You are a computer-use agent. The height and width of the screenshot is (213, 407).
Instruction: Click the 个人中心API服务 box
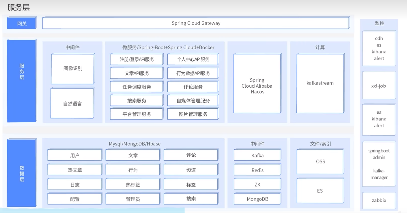[193, 59]
